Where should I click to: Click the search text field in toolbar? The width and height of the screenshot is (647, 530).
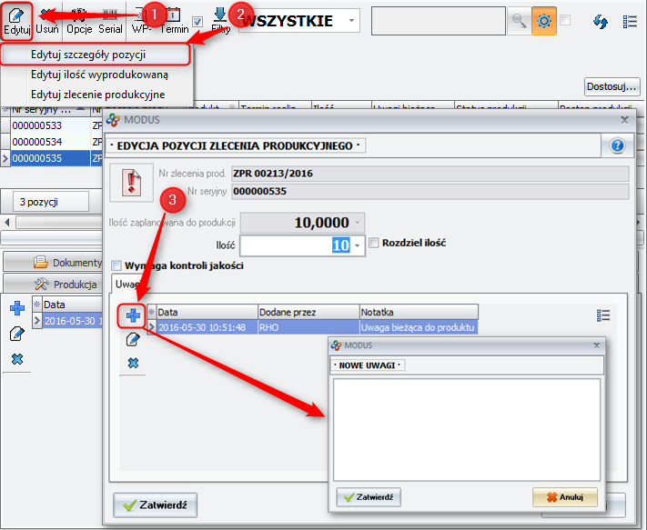point(439,21)
